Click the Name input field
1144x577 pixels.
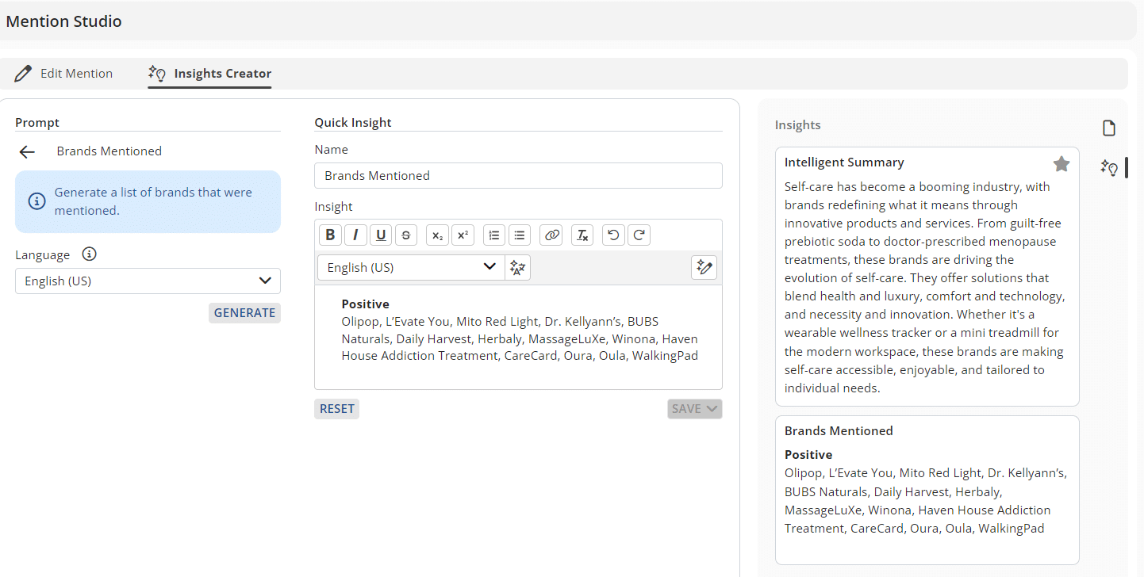(518, 176)
